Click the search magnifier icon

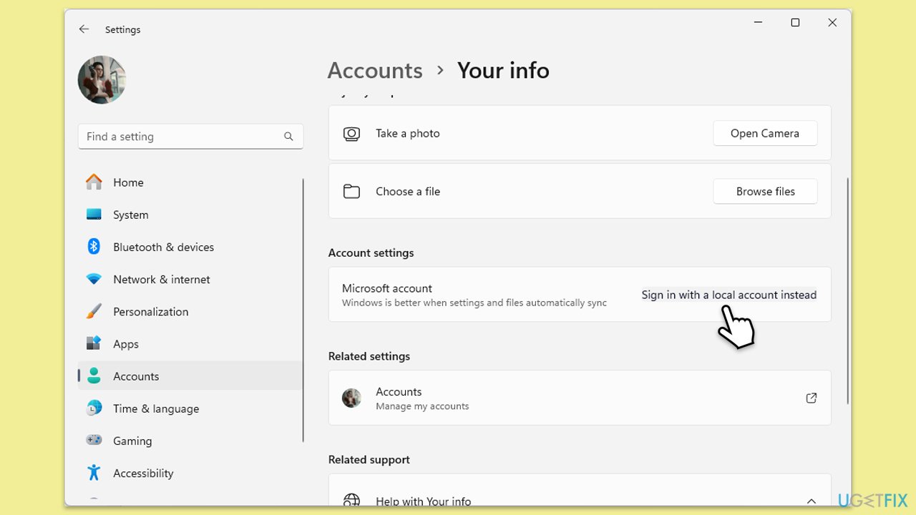[x=288, y=137]
